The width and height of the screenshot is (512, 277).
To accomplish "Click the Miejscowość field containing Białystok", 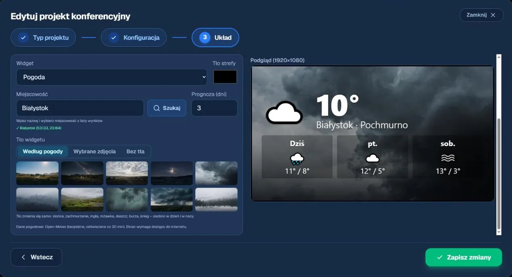I will click(x=80, y=108).
